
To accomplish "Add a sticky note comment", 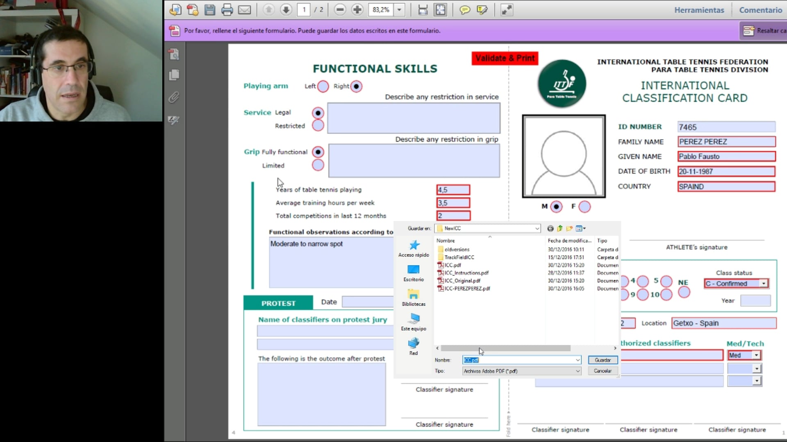I will coord(465,9).
